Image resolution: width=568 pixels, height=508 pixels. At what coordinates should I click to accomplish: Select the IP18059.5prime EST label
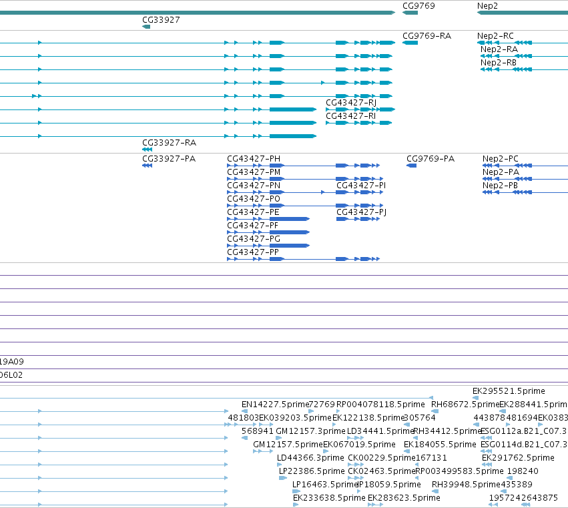point(389,485)
